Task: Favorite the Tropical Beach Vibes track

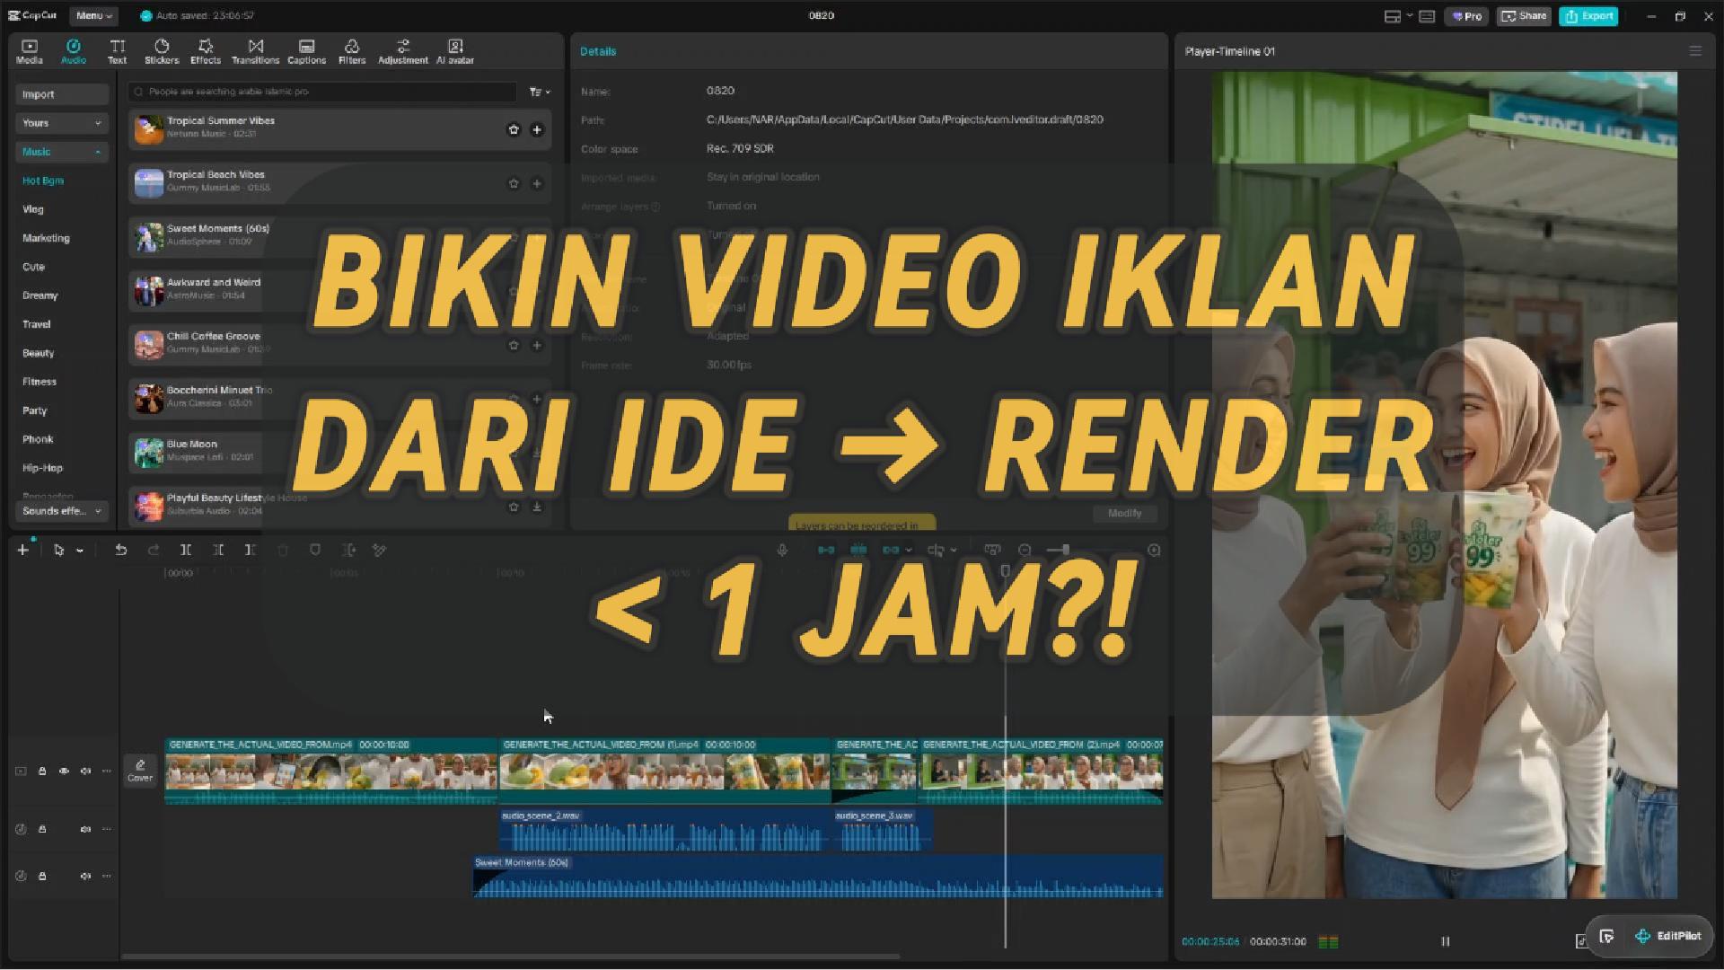Action: point(514,183)
